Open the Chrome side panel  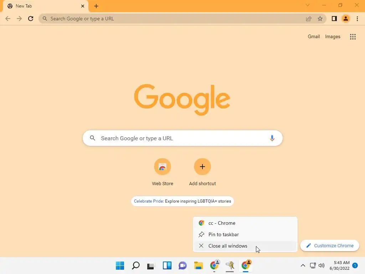(334, 19)
